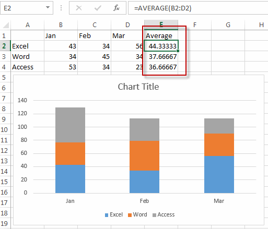Click the Chart Title text
268x229 pixels.
click(138, 87)
